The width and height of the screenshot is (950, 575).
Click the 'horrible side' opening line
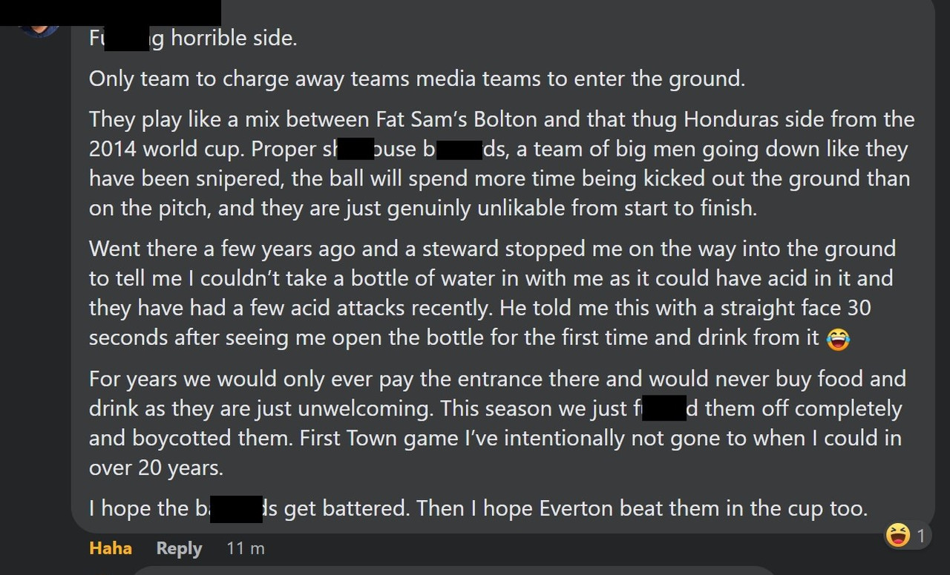pos(234,38)
